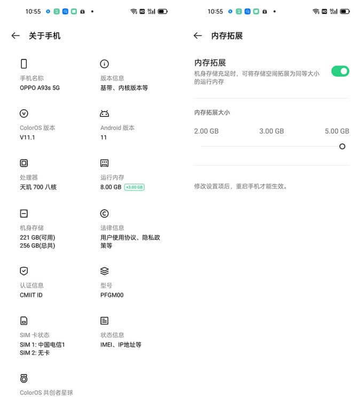Tap 221 GB(可用) storage text

point(37,237)
